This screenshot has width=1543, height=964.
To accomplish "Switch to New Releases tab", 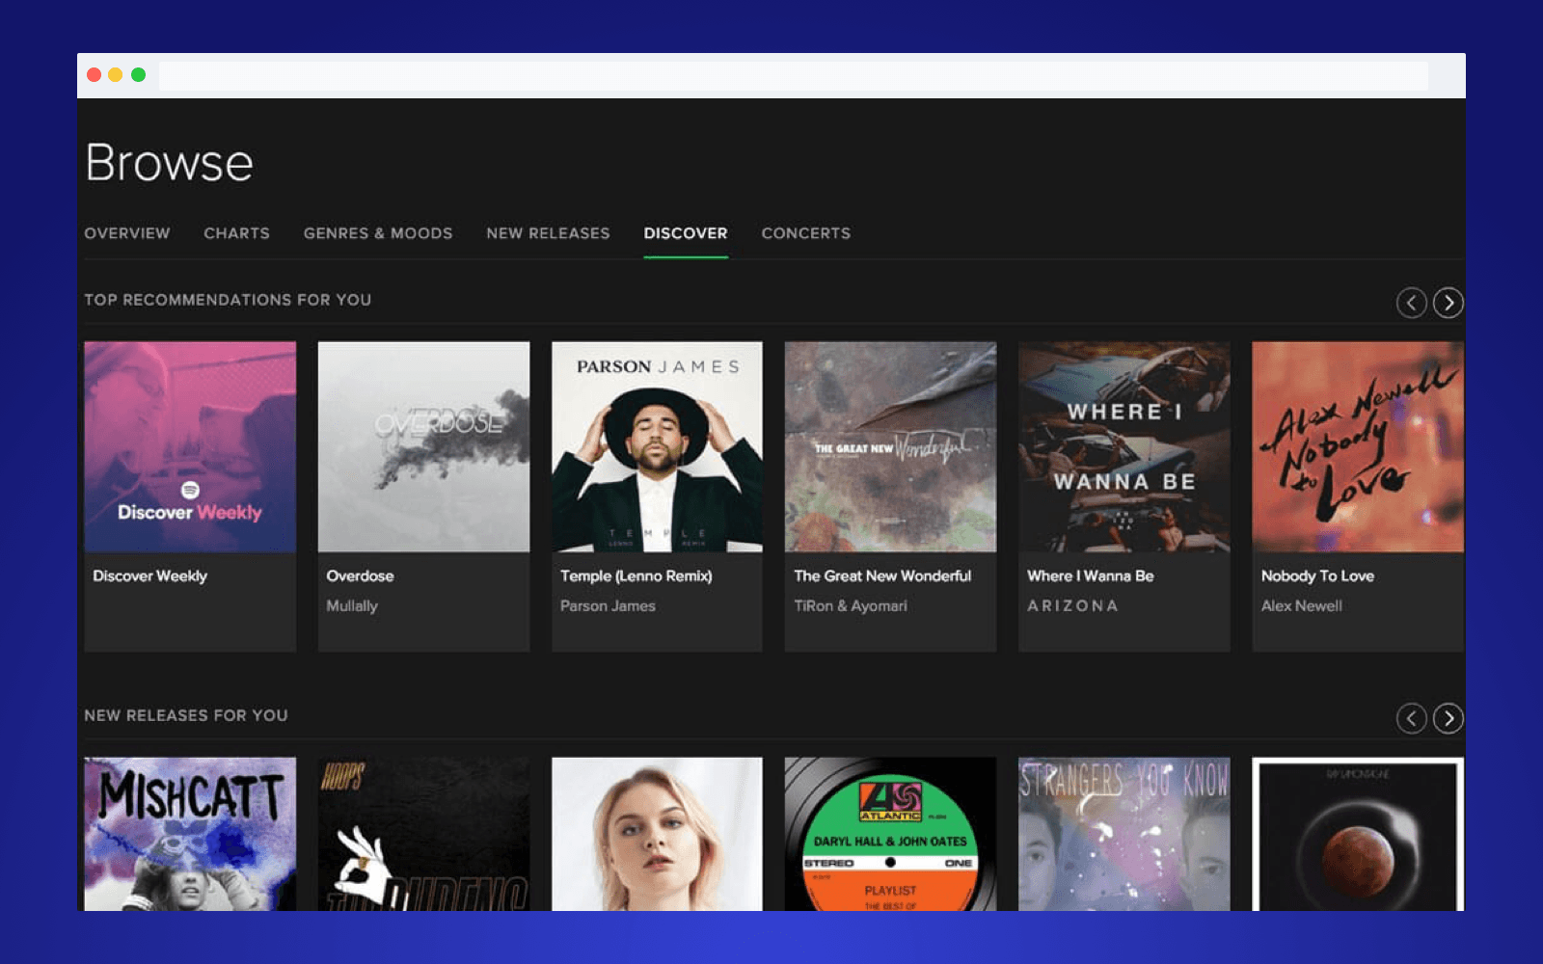I will click(x=548, y=233).
